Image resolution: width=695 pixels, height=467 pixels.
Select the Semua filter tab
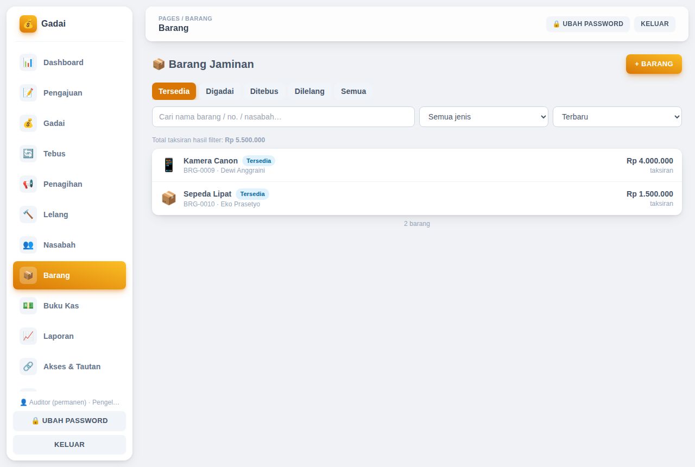click(x=353, y=91)
